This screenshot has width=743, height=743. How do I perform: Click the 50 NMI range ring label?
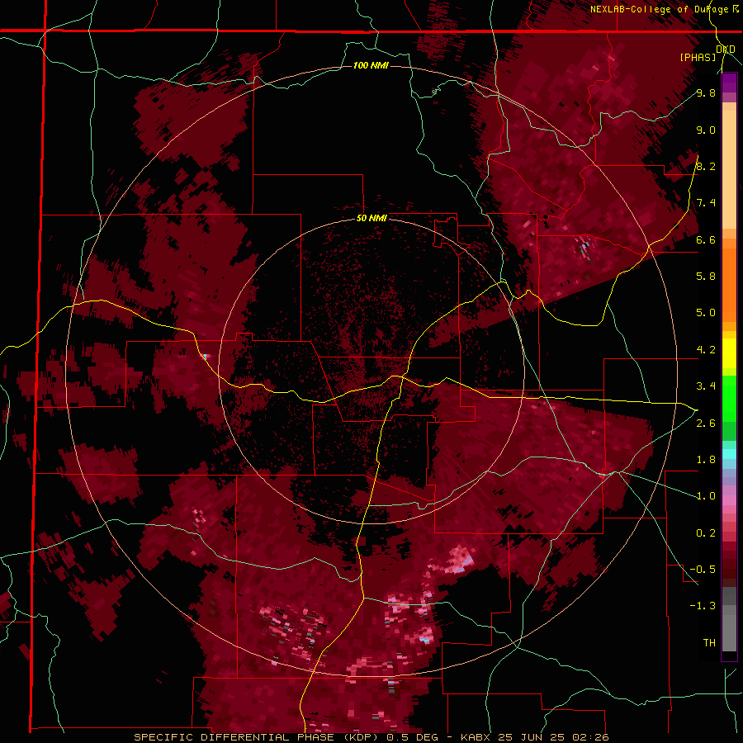(x=371, y=219)
